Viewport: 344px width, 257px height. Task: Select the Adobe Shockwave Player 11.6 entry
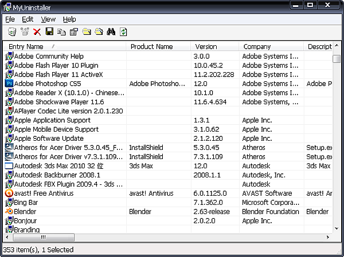point(59,102)
